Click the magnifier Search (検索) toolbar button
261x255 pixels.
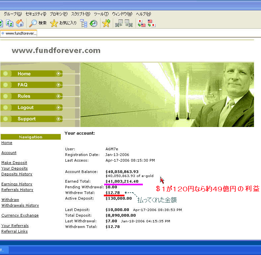38,23
